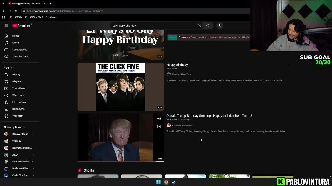The image size is (332, 186).
Task: Unmute the Trump video inline preview
Action: [x=159, y=118]
